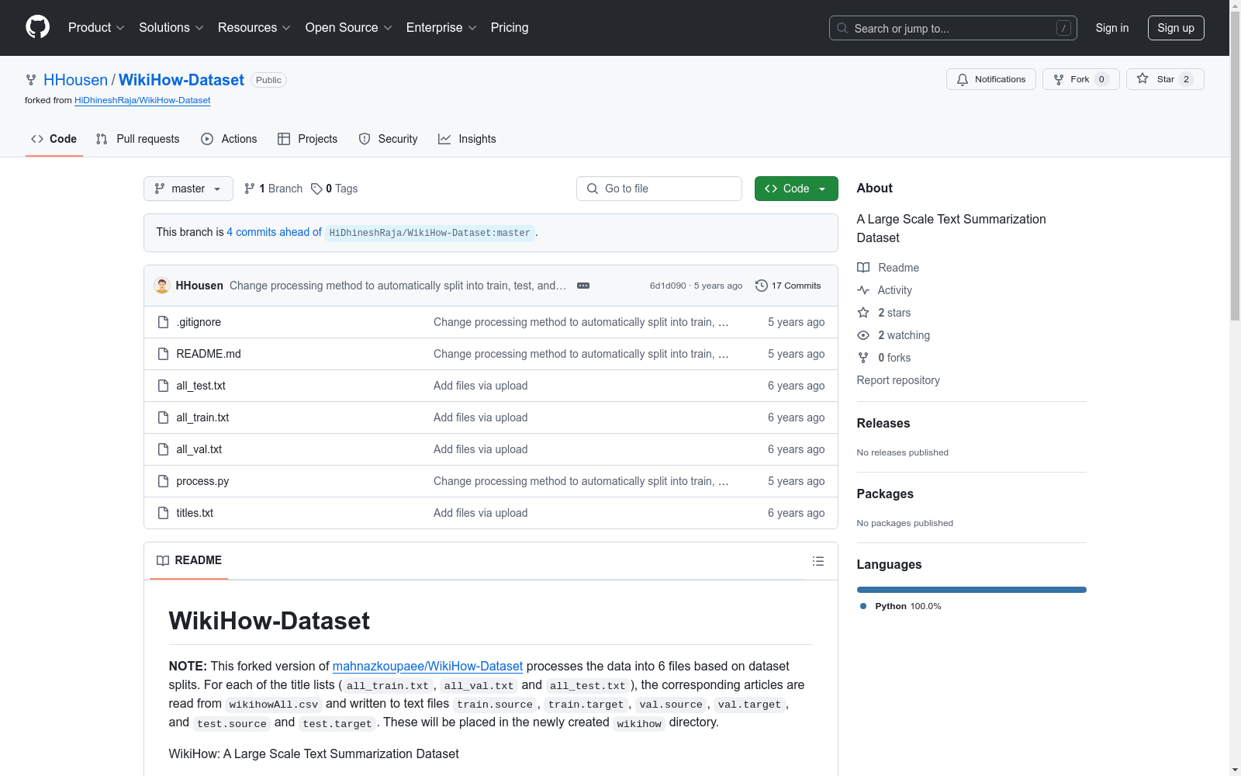Click the magnifier icon in search bar

842,28
